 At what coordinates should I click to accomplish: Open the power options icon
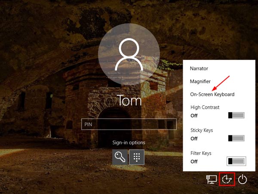point(243,179)
